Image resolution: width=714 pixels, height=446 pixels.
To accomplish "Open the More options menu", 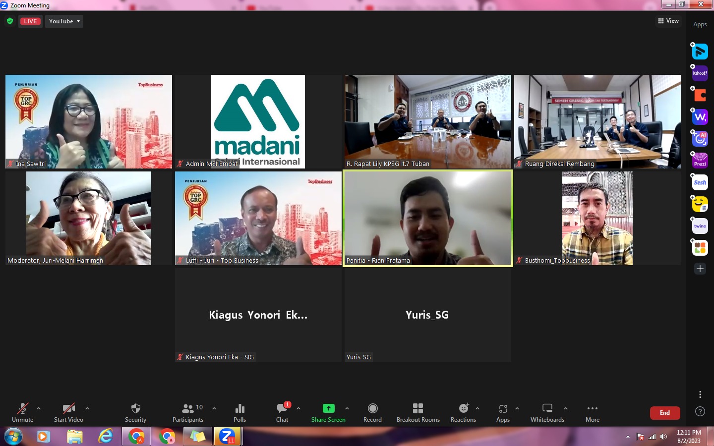I will tap(593, 409).
